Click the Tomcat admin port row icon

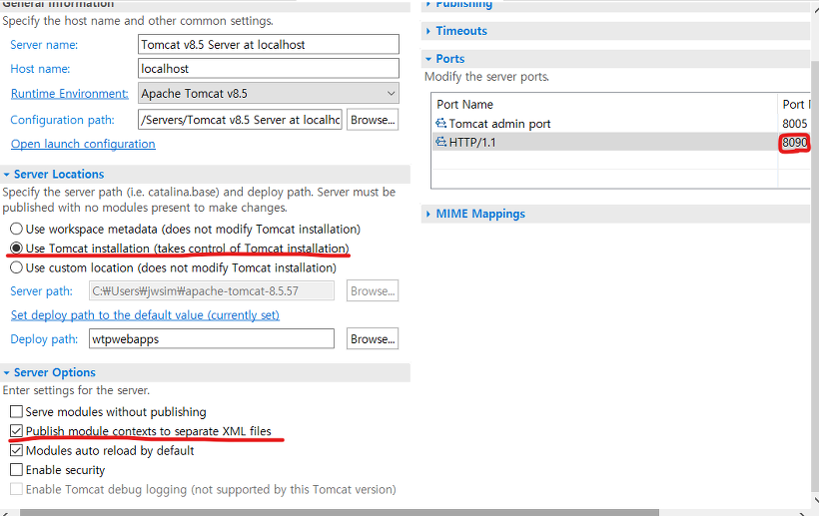(441, 123)
